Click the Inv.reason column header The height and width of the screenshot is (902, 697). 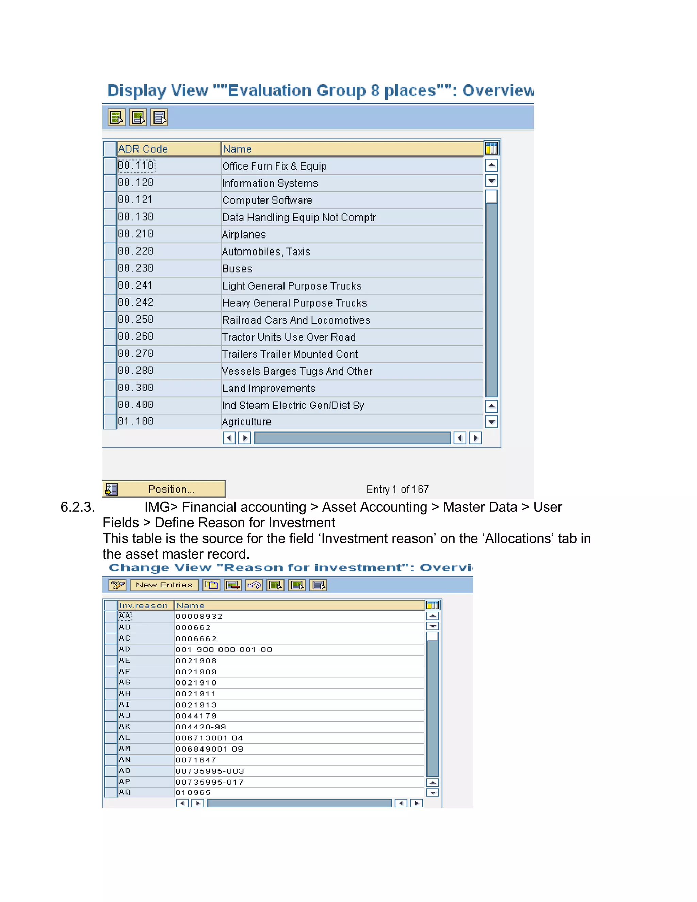click(x=146, y=605)
